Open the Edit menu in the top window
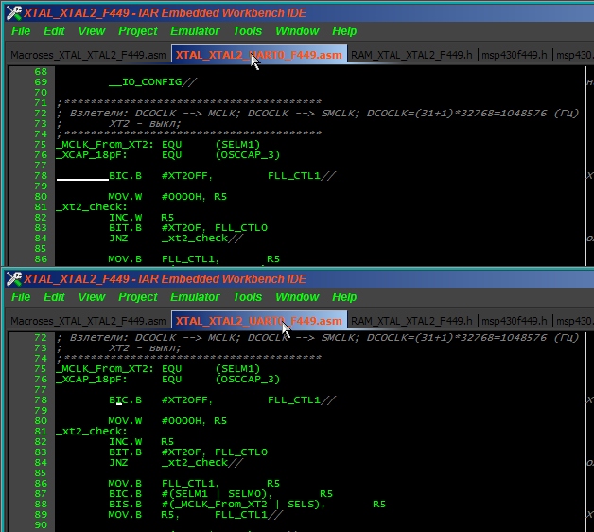This screenshot has width=594, height=532. [x=54, y=31]
